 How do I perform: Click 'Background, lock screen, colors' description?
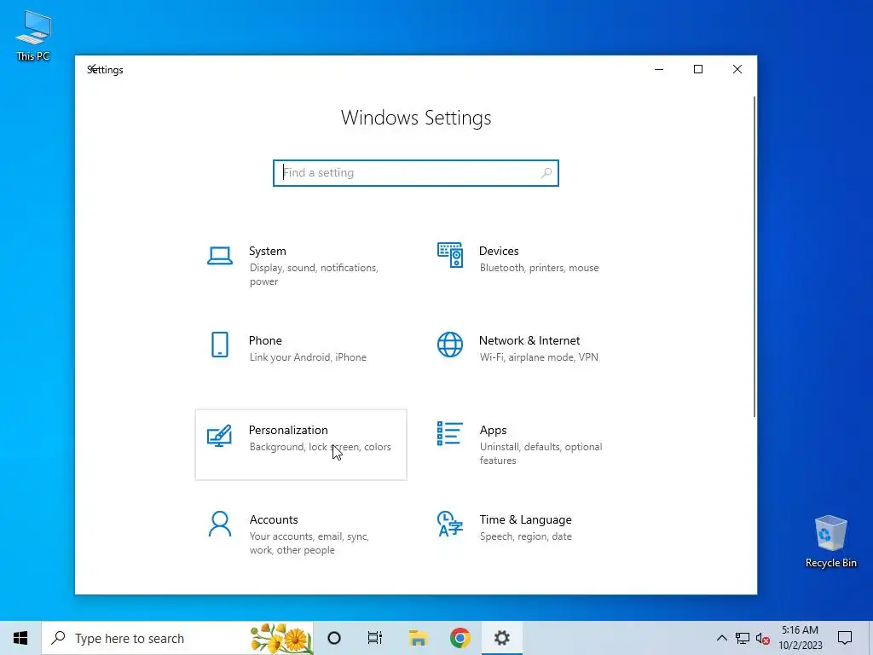click(x=321, y=447)
